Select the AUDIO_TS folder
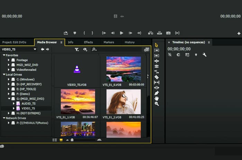The height and width of the screenshot is (160, 242). (28, 103)
